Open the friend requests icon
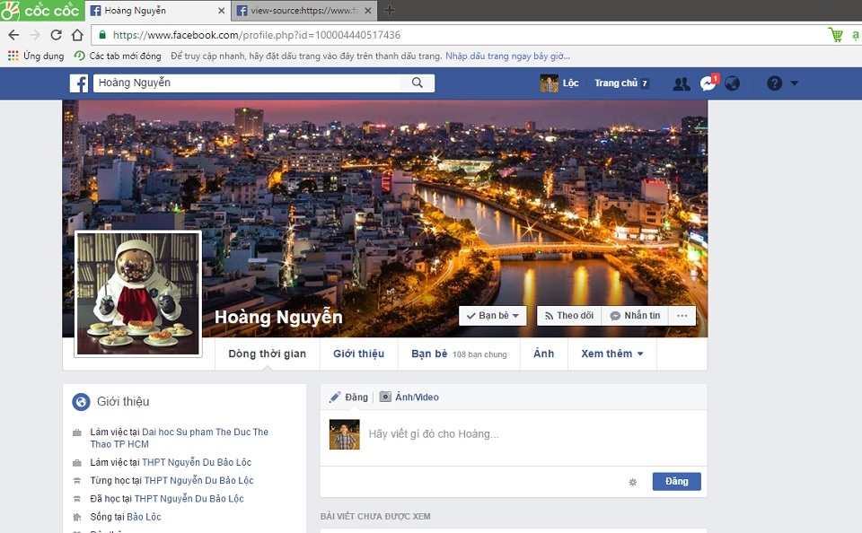 [682, 83]
